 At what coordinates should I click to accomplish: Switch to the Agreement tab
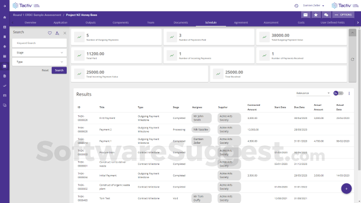(241, 23)
